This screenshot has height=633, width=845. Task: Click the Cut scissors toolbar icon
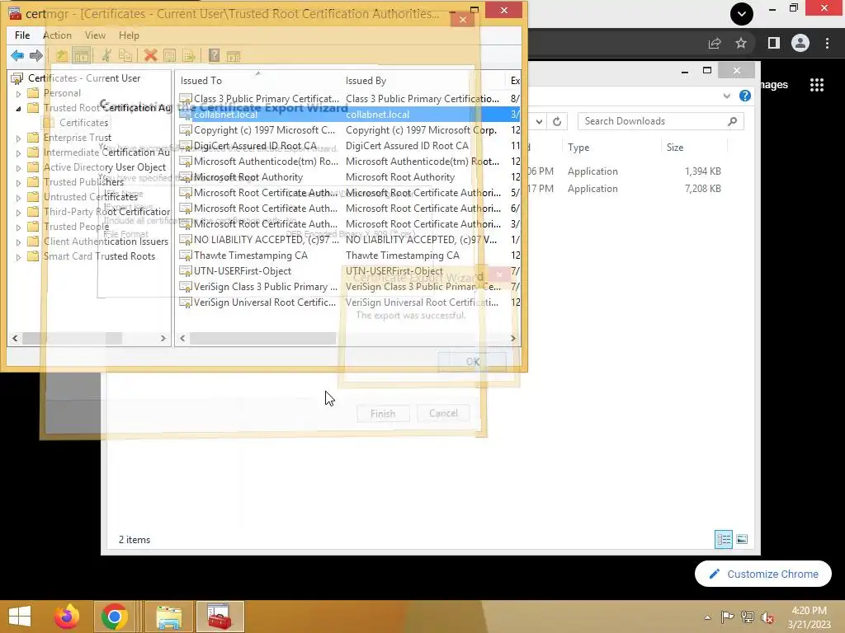coord(106,55)
